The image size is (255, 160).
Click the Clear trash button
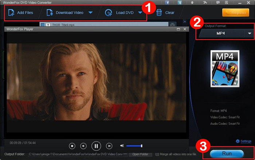165,13
